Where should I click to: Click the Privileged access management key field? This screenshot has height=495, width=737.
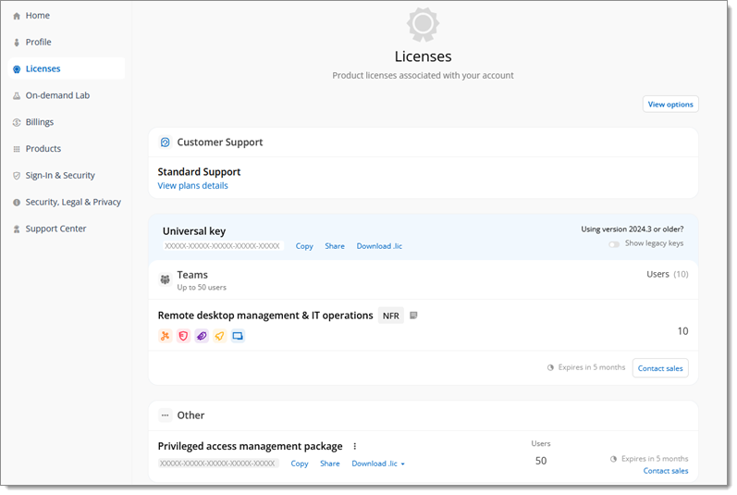tap(218, 464)
